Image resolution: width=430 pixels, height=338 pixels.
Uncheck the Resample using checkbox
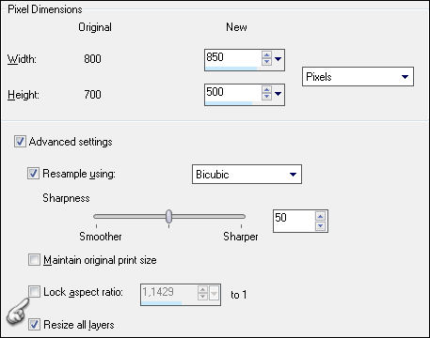33,173
